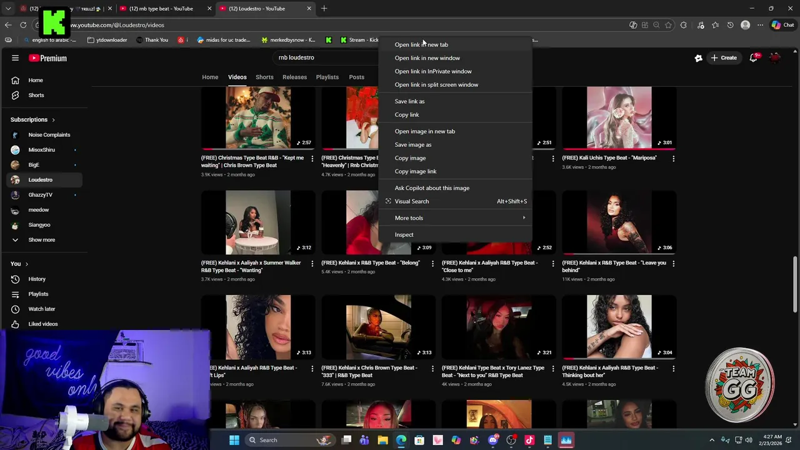This screenshot has height=450, width=800.
Task: Open the BigE subscription channel
Action: [x=44, y=164]
